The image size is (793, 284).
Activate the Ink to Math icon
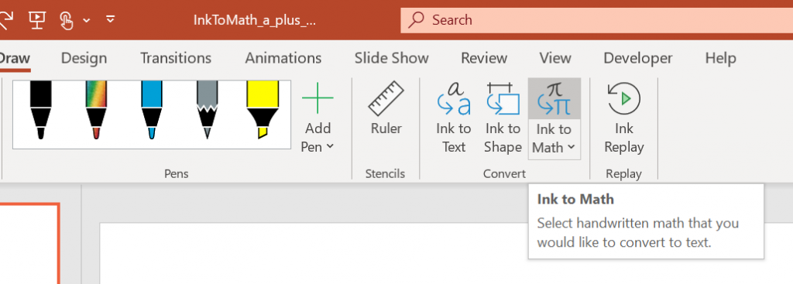click(554, 98)
